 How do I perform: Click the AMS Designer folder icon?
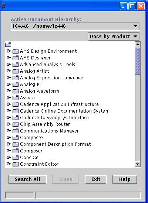pyautogui.click(x=16, y=58)
